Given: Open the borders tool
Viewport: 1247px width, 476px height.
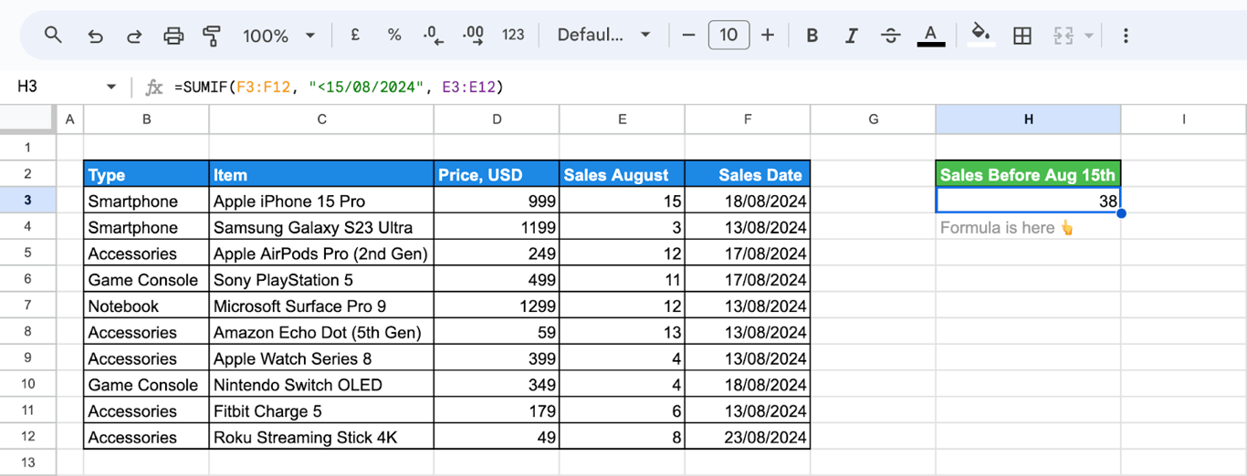Looking at the screenshot, I should [x=1022, y=36].
